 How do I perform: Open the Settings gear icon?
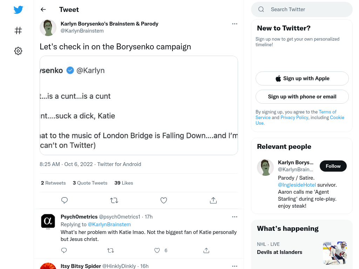pos(18,51)
